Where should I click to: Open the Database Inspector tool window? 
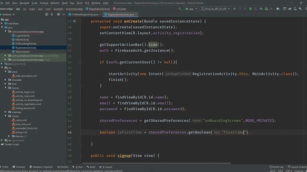pos(41,167)
